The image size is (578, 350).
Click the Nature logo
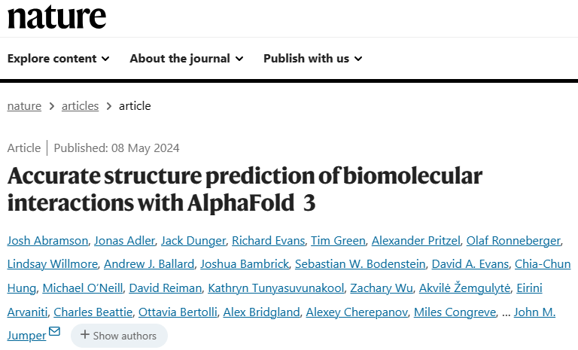[56, 17]
